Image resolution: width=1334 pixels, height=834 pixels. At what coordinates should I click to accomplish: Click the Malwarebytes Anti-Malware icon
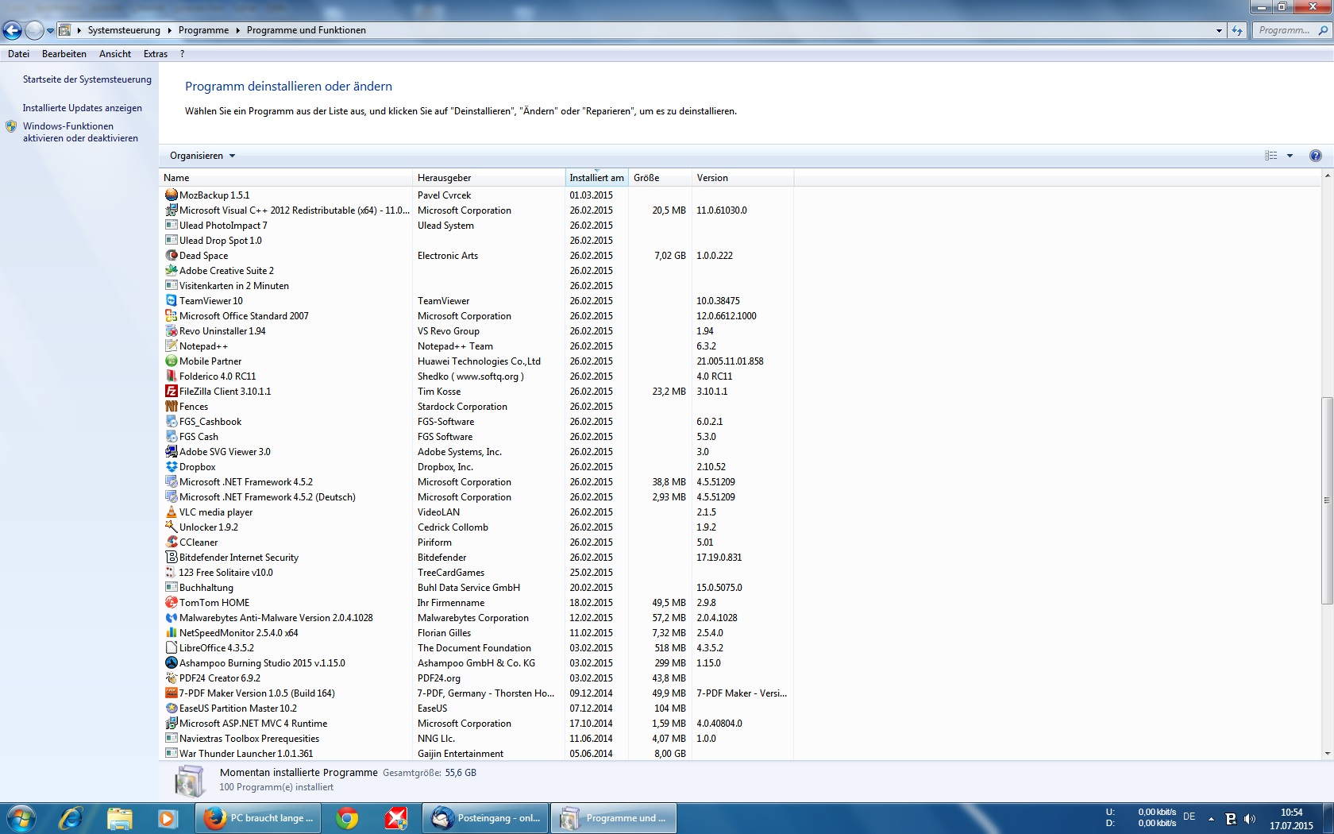(171, 617)
